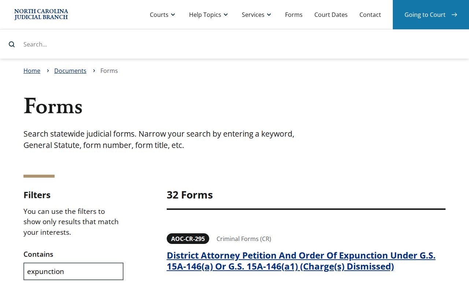Click the AOC-CR-295 form number badge

188,239
